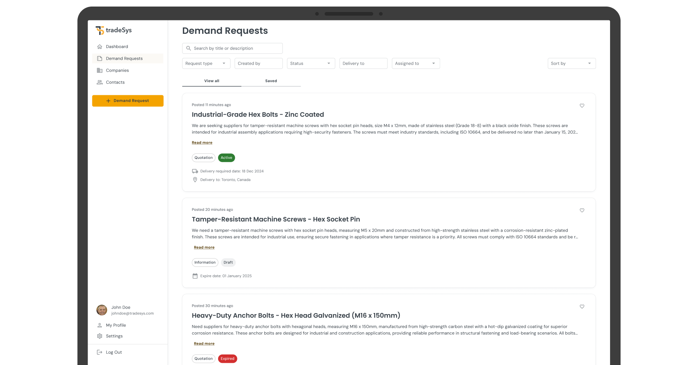The image size is (698, 365).
Task: Click the Log Out arrow icon
Action: [x=100, y=352]
